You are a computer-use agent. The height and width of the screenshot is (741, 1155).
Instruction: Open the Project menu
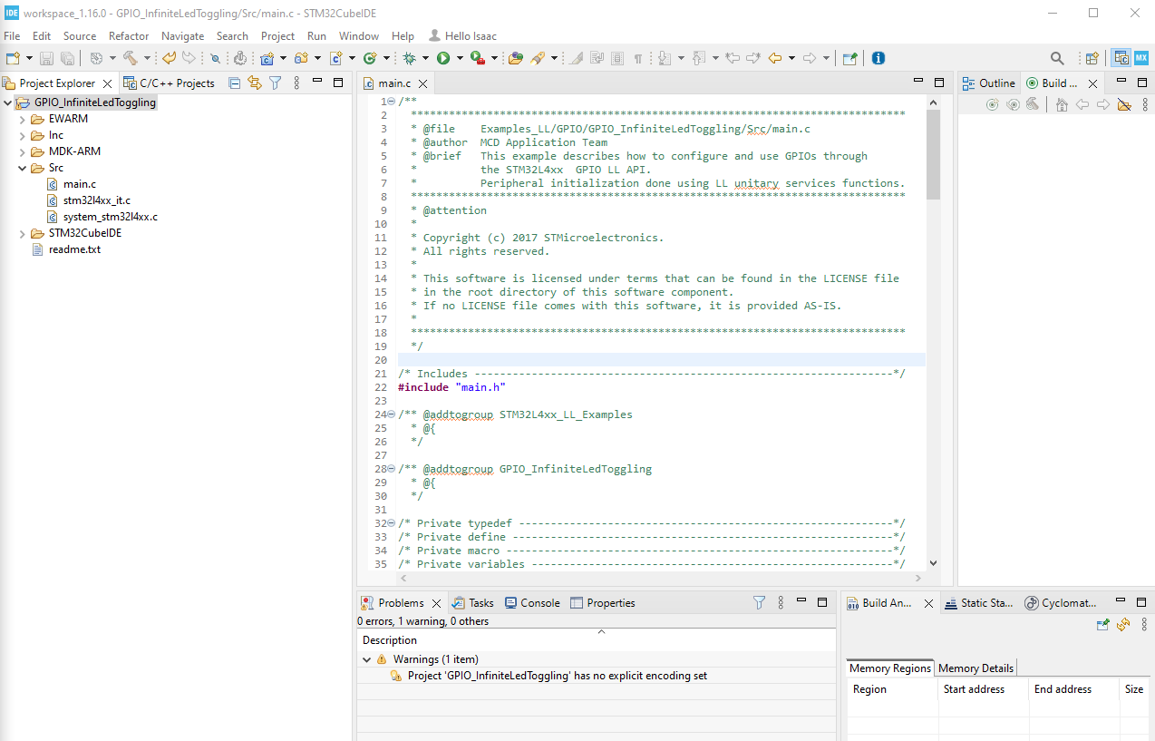277,36
